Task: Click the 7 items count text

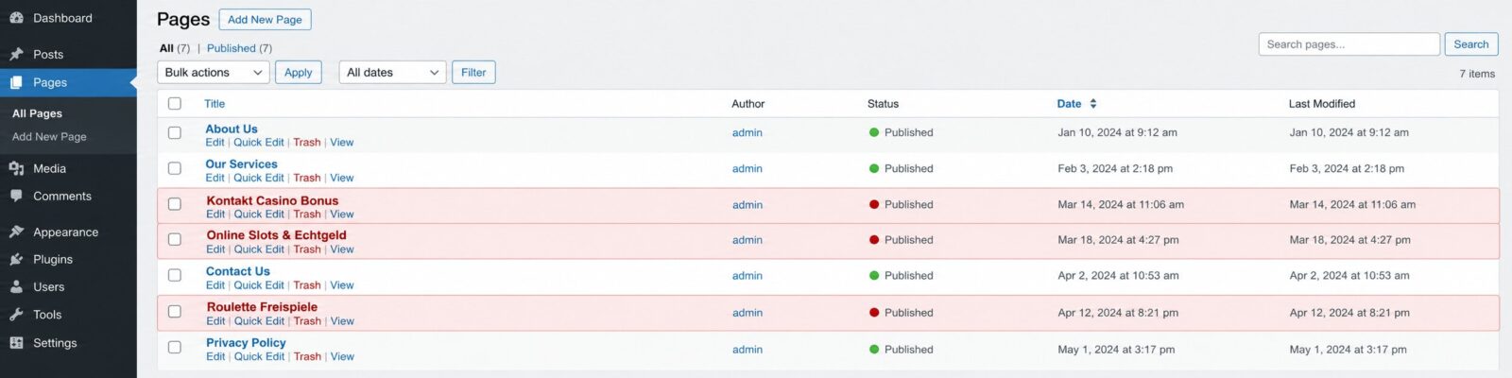Action: 1477,74
